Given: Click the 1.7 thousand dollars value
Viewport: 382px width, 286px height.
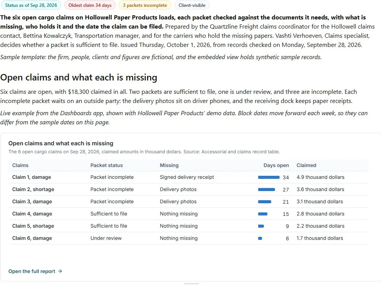Looking at the screenshot, I should pyautogui.click(x=320, y=238).
